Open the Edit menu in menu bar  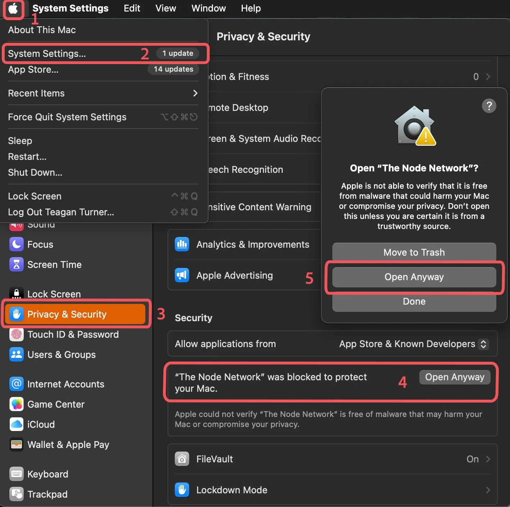click(x=132, y=8)
